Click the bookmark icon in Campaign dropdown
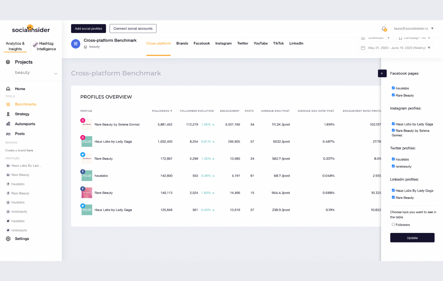443x281 pixels. click(400, 38)
